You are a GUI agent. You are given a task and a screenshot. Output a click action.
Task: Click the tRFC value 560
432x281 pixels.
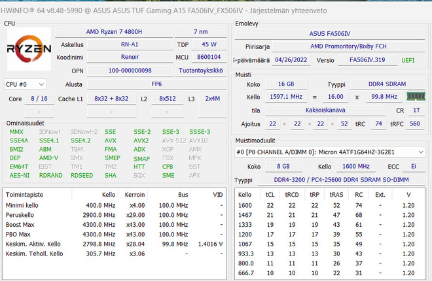(x=414, y=124)
